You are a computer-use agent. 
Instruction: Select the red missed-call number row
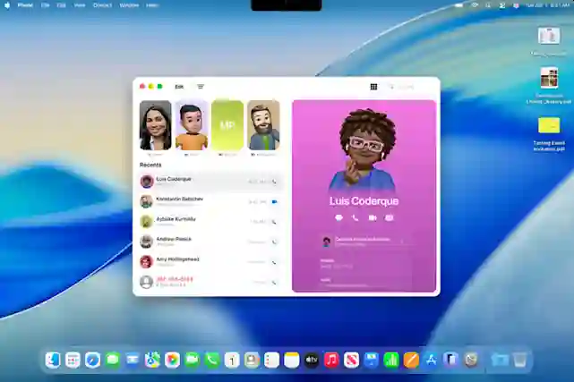click(x=211, y=282)
